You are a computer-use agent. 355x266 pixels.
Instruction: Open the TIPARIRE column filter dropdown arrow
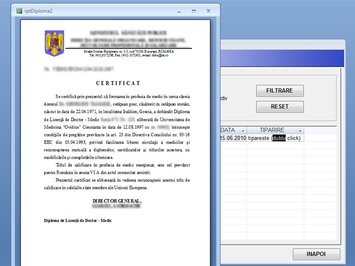300,130
